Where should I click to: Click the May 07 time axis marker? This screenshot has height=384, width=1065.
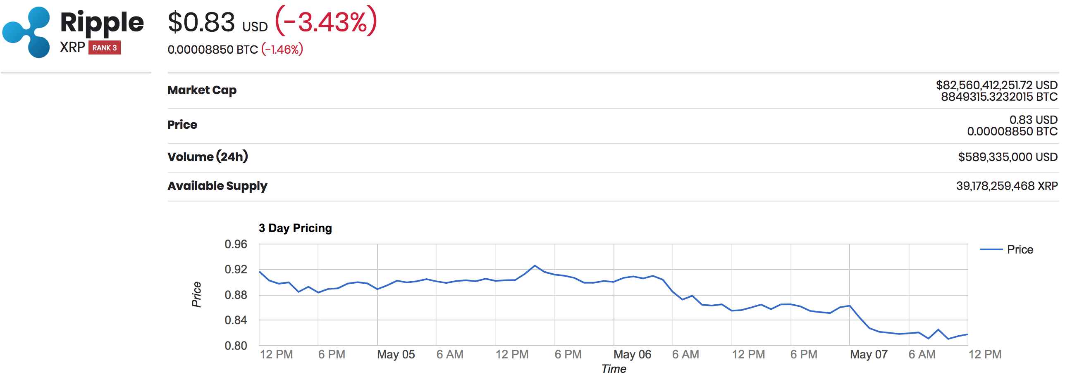[869, 355]
